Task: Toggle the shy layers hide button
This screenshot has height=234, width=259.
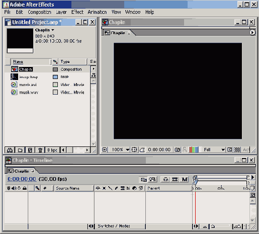Action: point(166,180)
